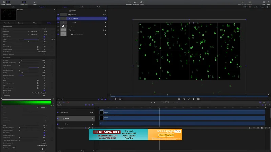The height and width of the screenshot is (152, 271).
Task: Click the lock icon on Emitter layer row
Action: point(106,19)
